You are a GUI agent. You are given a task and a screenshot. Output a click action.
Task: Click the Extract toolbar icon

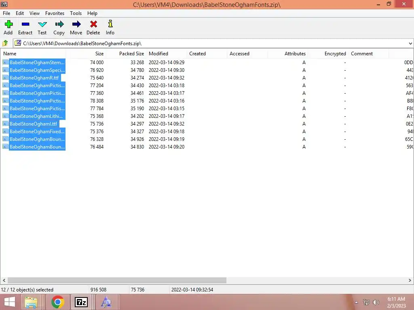coord(25,24)
